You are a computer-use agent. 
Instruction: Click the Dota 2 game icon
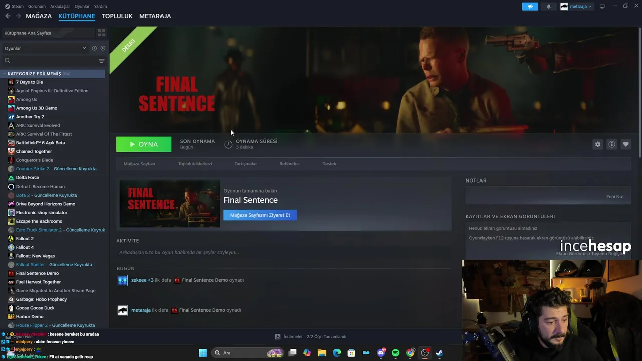pyautogui.click(x=11, y=195)
